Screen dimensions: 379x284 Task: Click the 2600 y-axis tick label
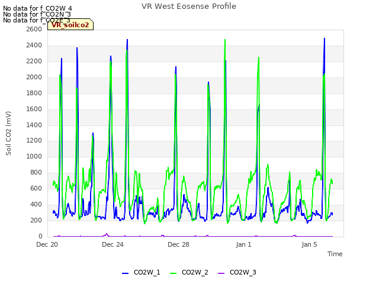coord(34,29)
